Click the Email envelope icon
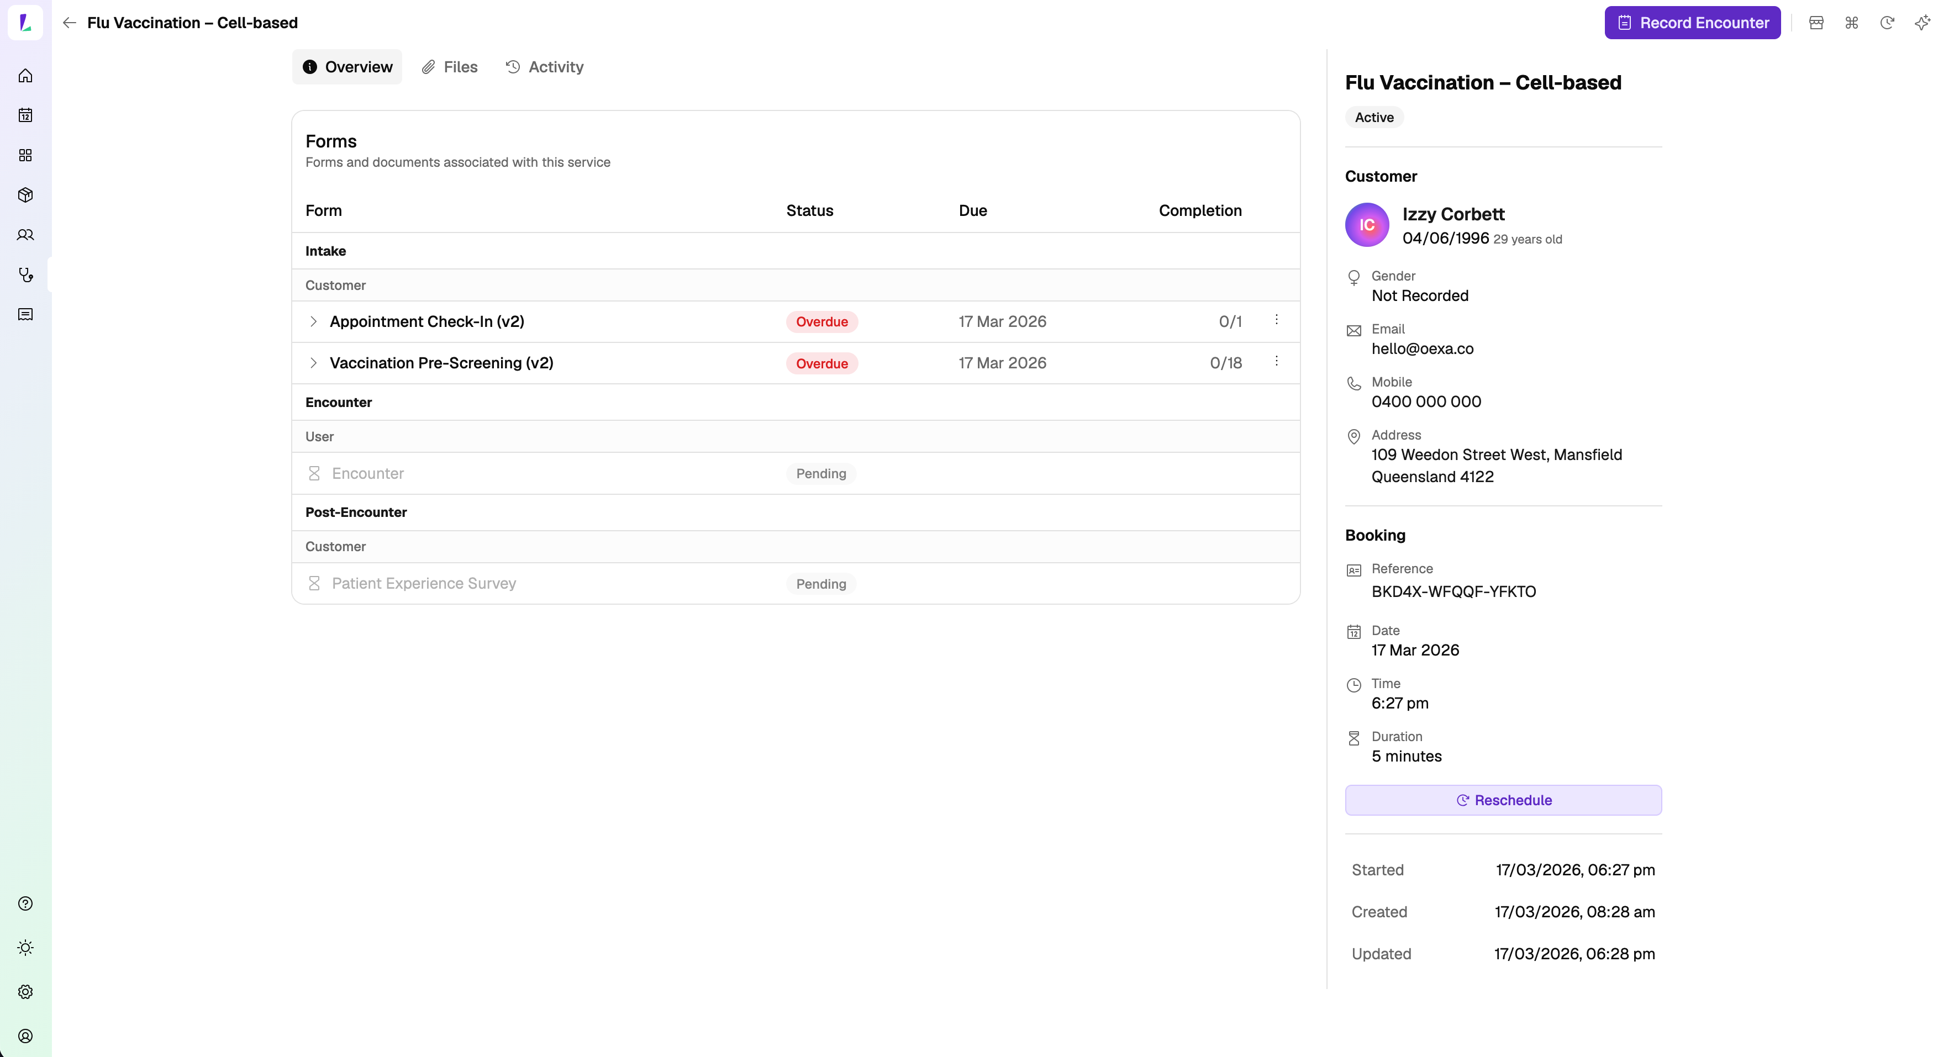 (x=1354, y=331)
